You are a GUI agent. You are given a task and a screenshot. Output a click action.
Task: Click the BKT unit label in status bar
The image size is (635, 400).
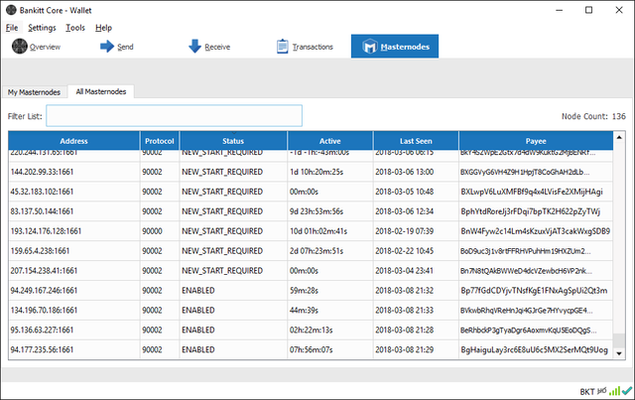pos(586,391)
